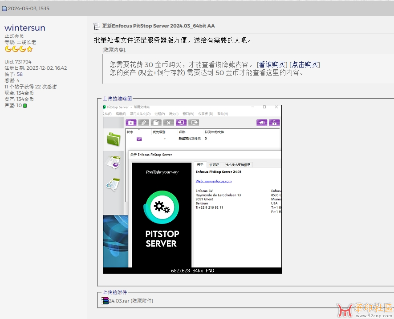This screenshot has width=394, height=319.
Task: Click the 状态 column header
Action: click(130, 132)
